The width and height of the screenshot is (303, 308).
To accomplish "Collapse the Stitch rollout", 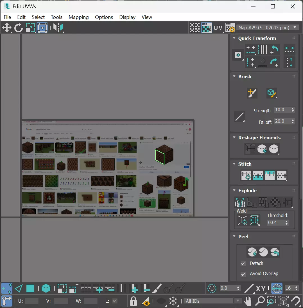I will [234, 164].
